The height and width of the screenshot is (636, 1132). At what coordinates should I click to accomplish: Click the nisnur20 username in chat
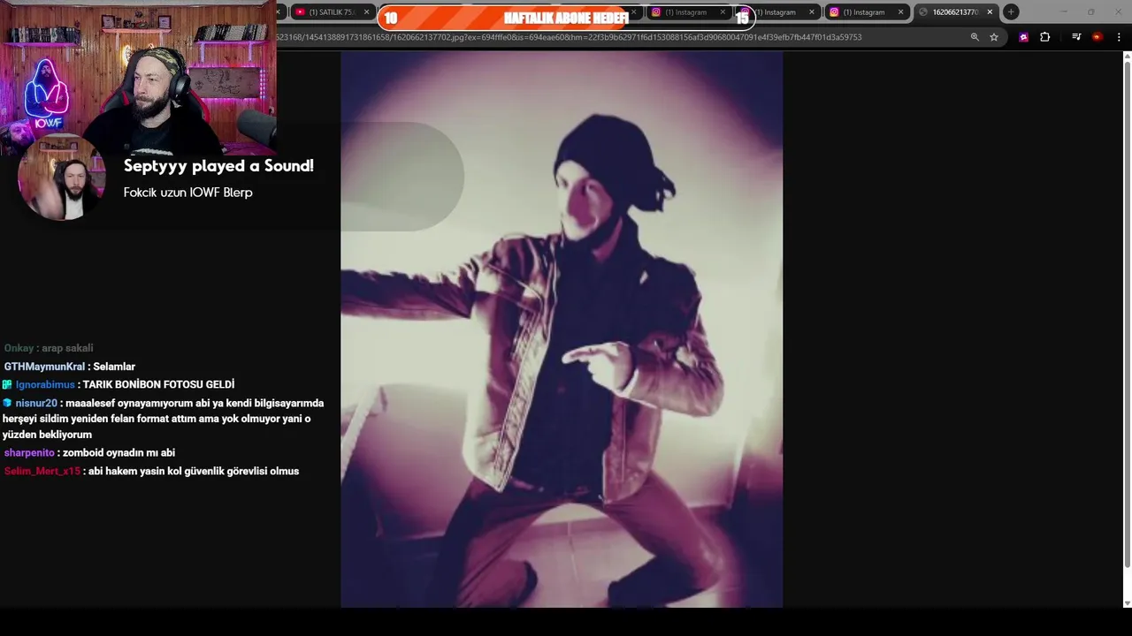click(36, 404)
